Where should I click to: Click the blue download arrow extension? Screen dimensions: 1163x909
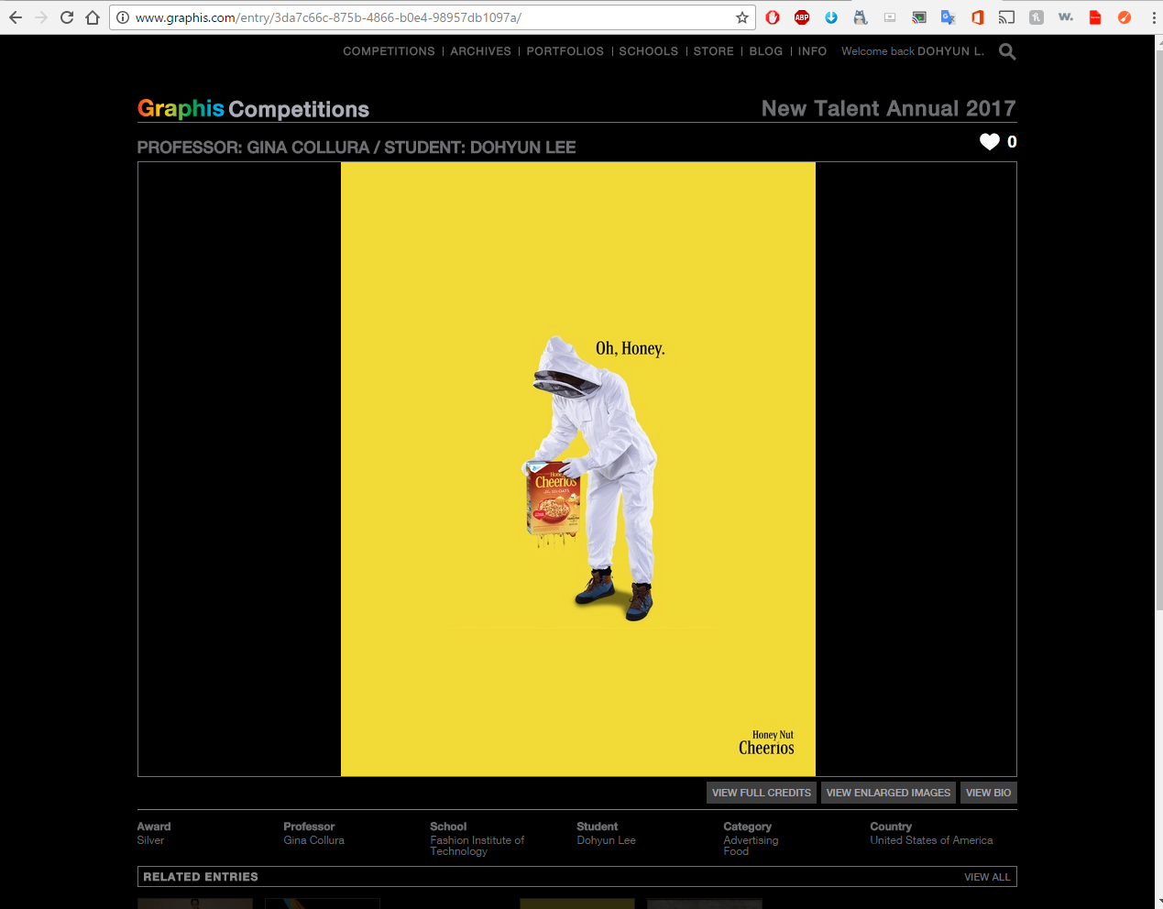click(x=831, y=17)
